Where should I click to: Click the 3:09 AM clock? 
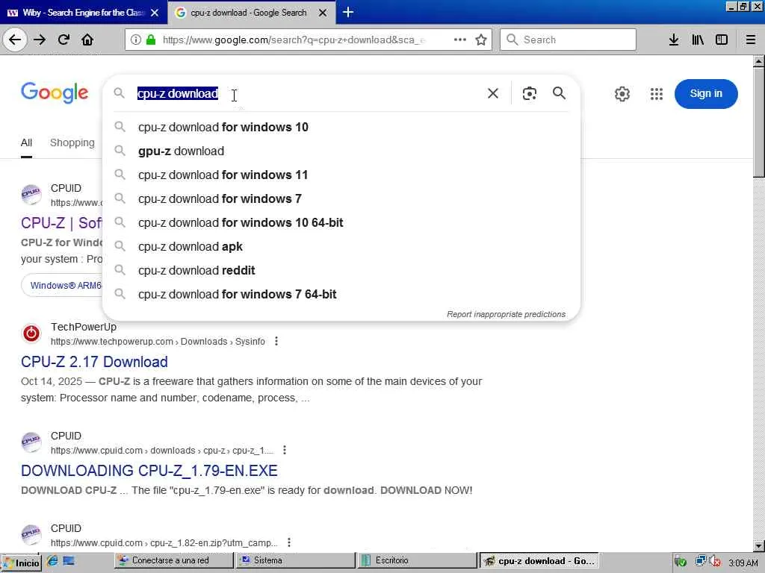point(743,563)
